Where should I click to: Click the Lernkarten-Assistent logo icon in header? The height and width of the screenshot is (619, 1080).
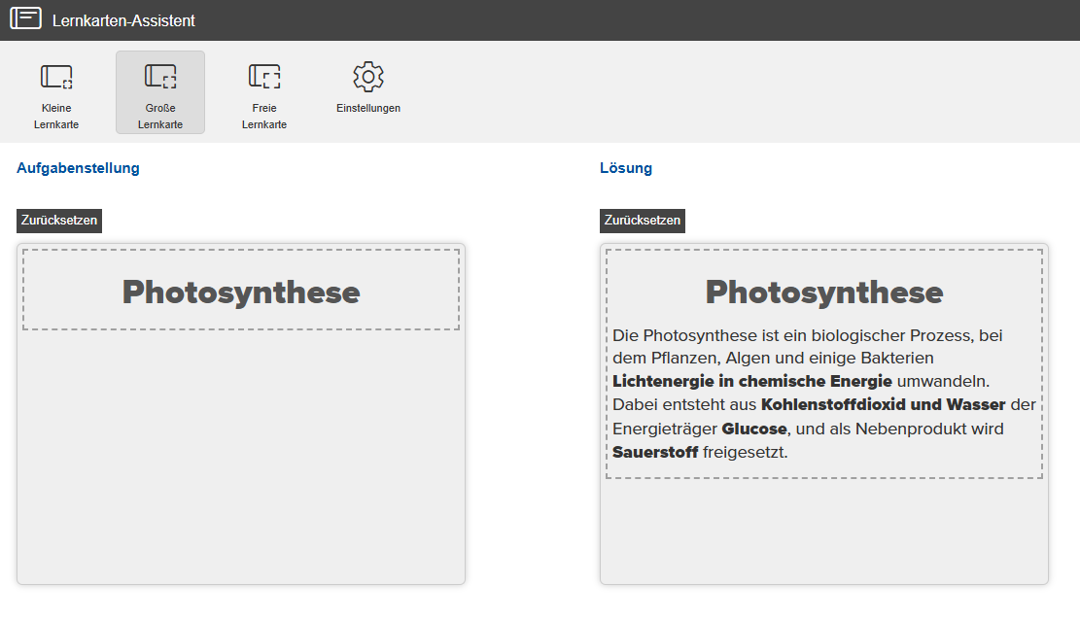click(25, 18)
